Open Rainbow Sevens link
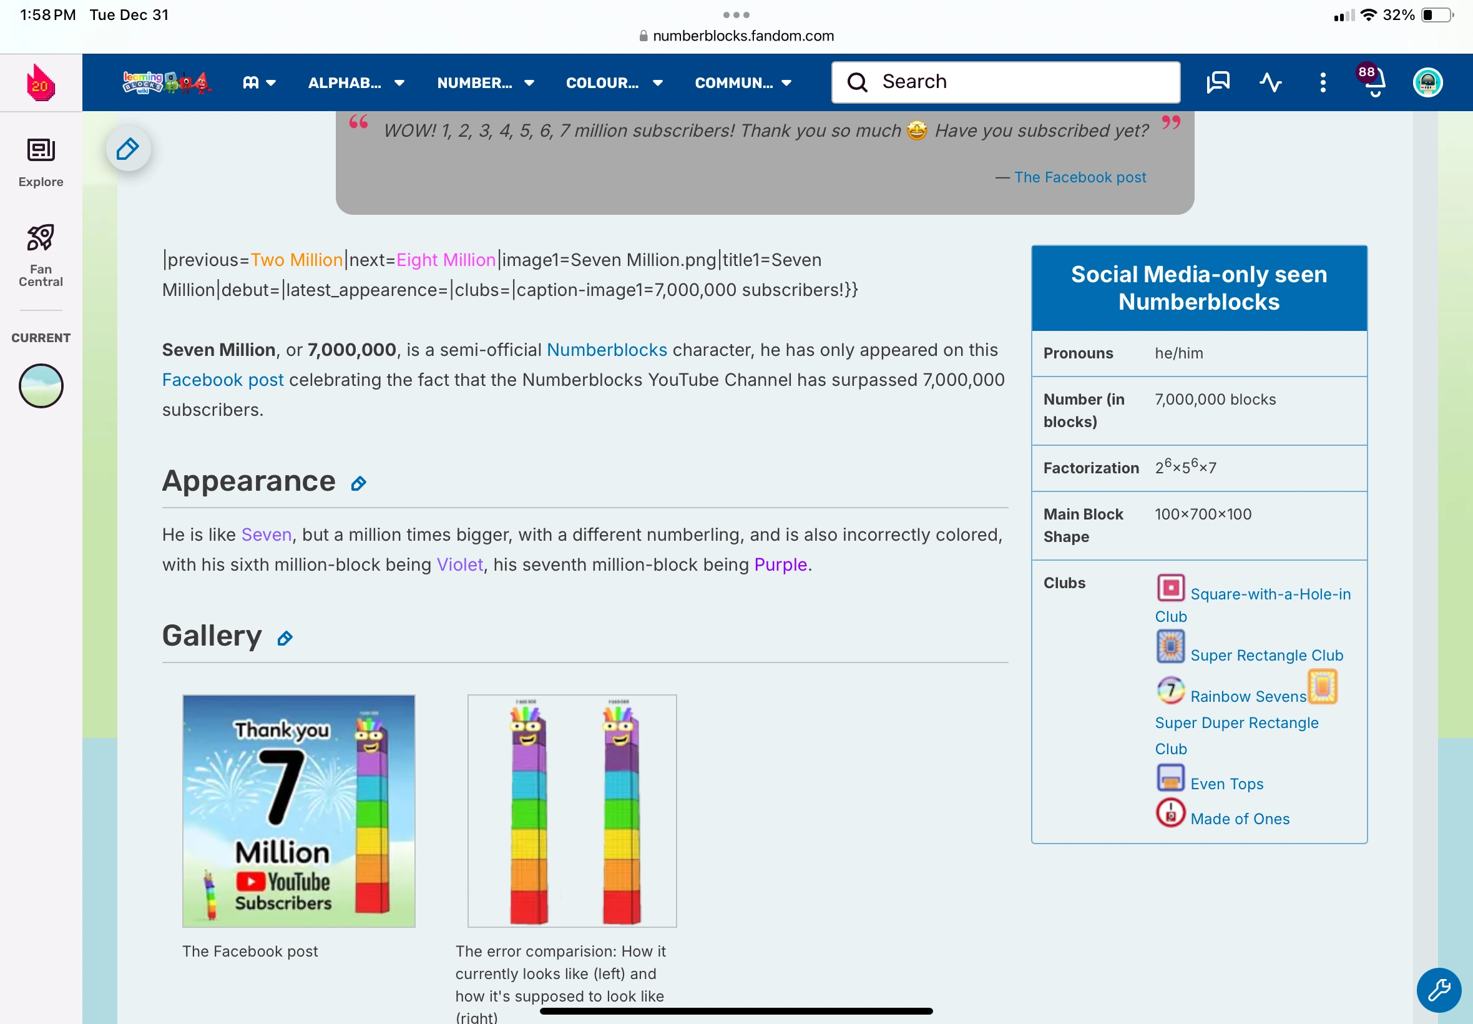This screenshot has height=1024, width=1473. (x=1248, y=696)
